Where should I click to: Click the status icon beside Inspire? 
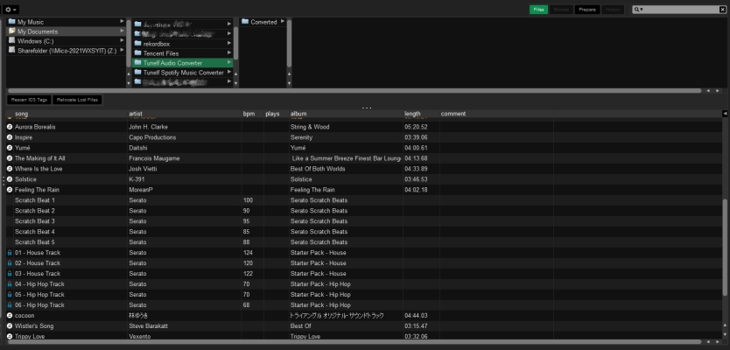10,137
